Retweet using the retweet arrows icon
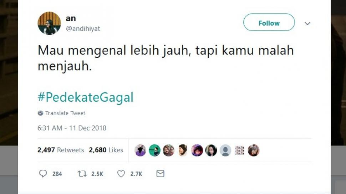Screen dimensions: 346x194 coord(82,174)
